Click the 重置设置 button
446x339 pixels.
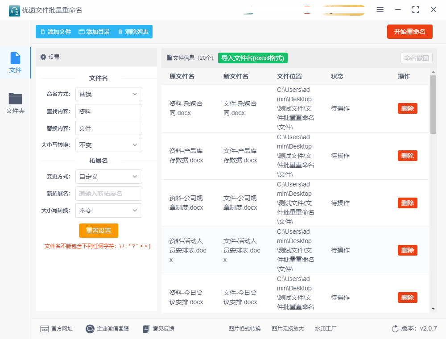(99, 230)
